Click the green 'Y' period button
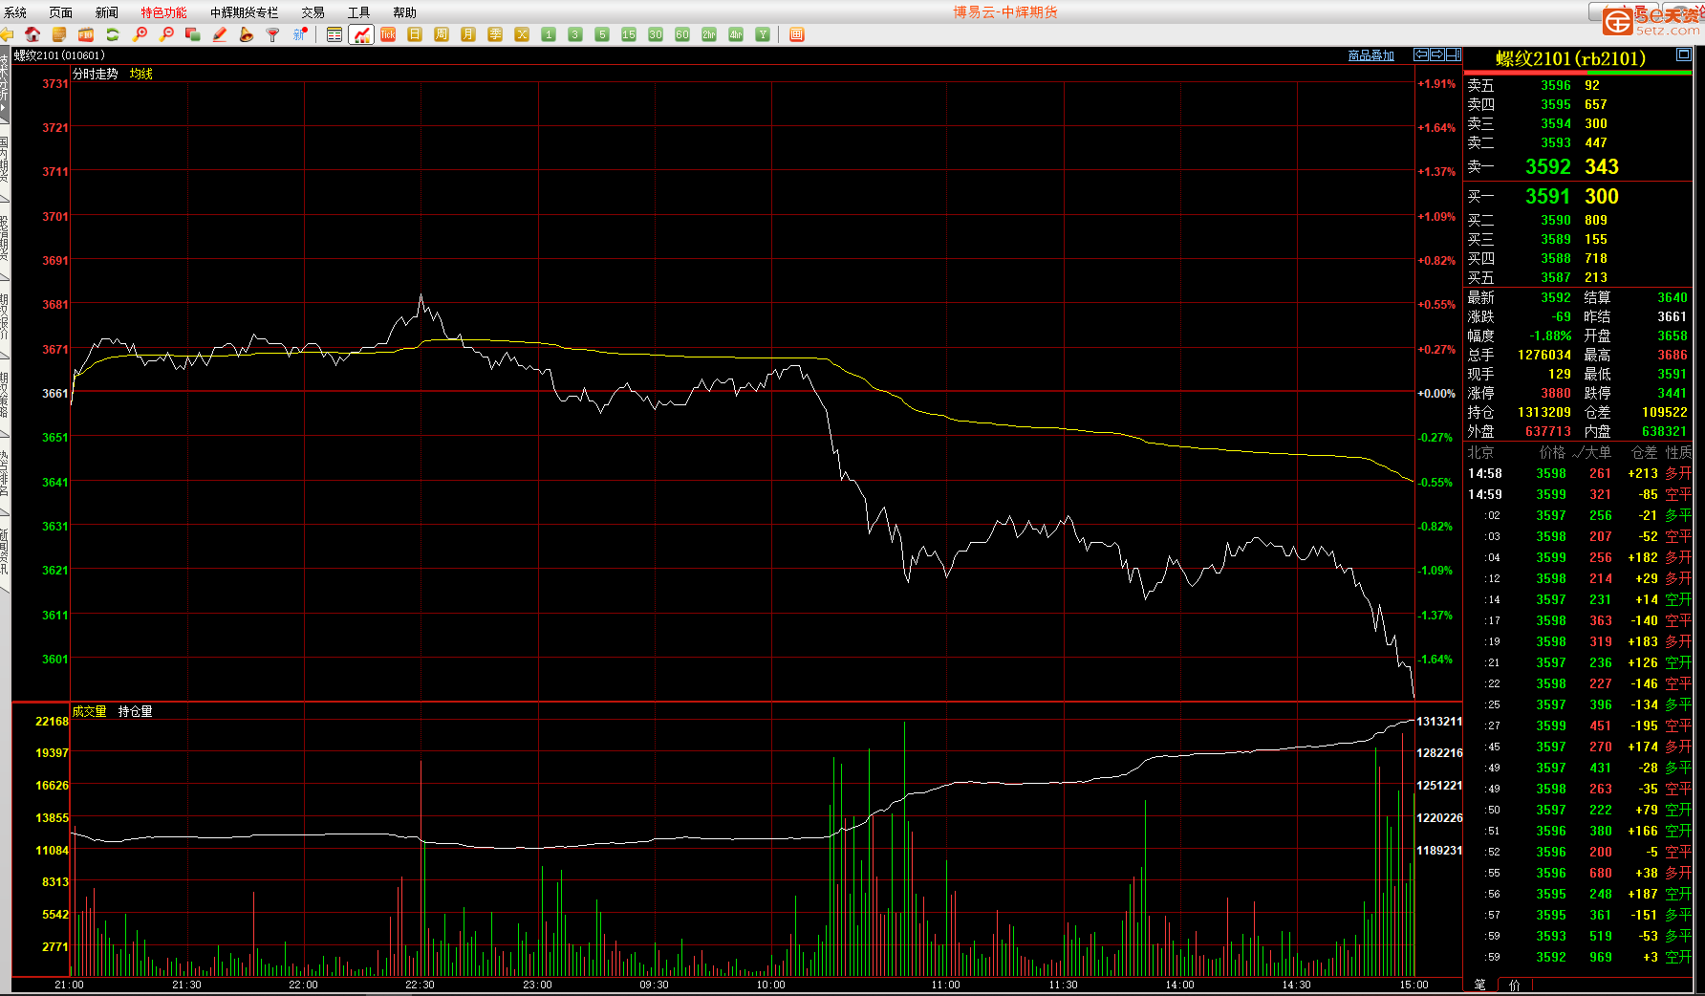Viewport: 1705px width, 996px height. (763, 34)
